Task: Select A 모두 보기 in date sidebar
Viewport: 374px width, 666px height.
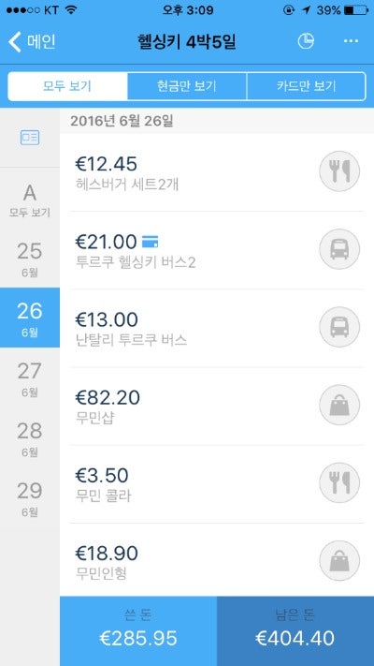Action: [x=30, y=198]
